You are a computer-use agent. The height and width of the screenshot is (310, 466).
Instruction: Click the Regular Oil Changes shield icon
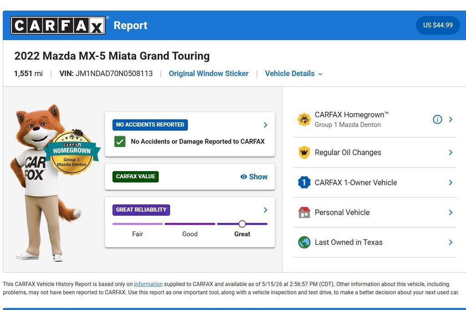pos(304,152)
